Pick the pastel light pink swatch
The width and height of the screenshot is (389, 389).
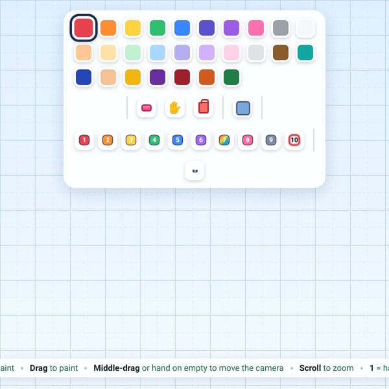(231, 53)
